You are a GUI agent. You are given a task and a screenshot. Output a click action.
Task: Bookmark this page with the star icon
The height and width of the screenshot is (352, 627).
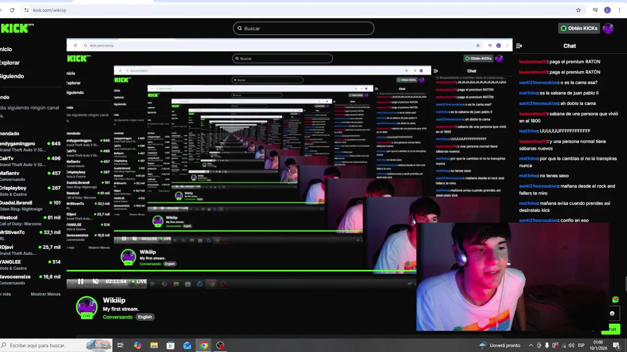pos(579,10)
